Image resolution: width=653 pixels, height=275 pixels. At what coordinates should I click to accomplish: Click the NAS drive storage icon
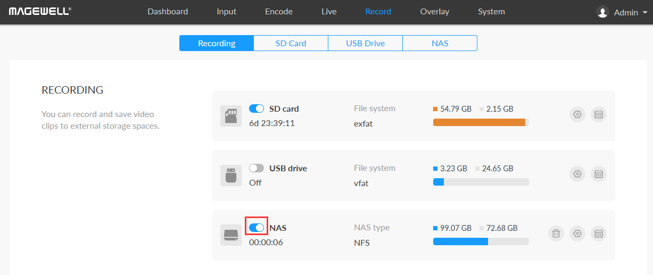(231, 235)
